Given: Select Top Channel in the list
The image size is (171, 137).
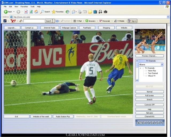Looking at the screenshot, I should 153,73.
